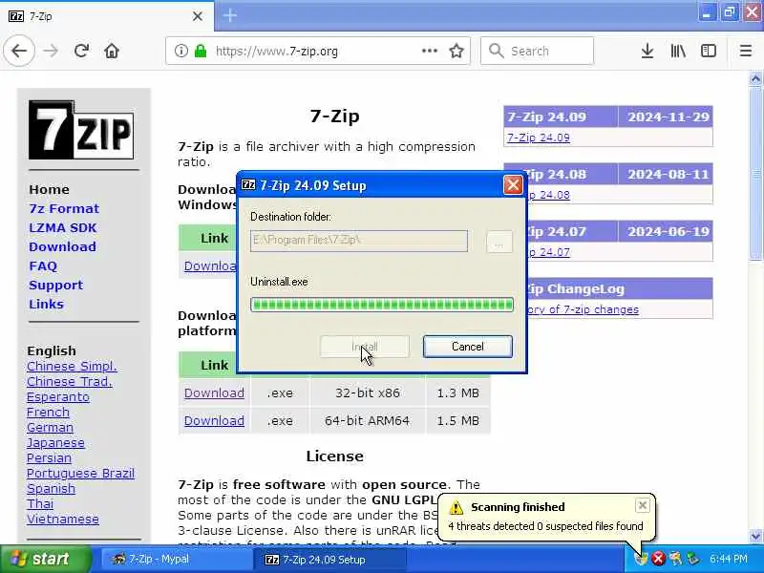Select the 7-Zip browser tab
Image resolution: width=764 pixels, height=573 pixels.
106,16
